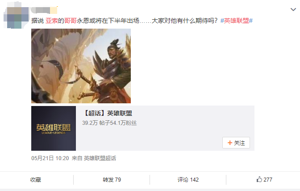Click the thumbs-up like icon
The width and height of the screenshot is (300, 191).
click(x=259, y=179)
